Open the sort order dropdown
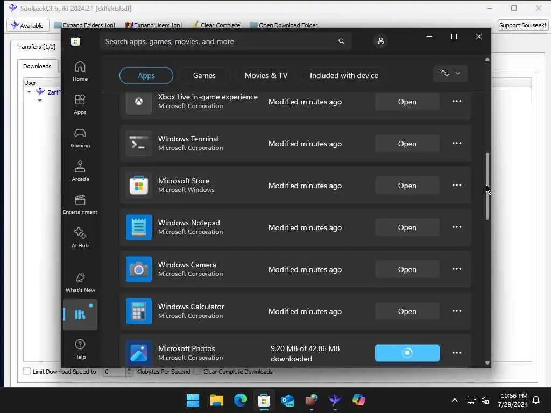 click(450, 73)
